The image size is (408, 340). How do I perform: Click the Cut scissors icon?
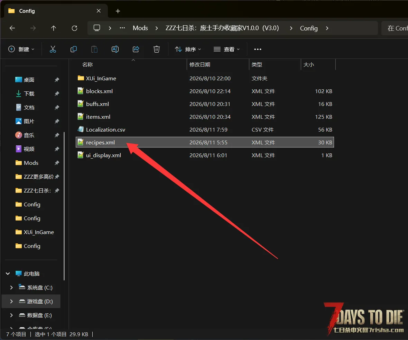53,49
